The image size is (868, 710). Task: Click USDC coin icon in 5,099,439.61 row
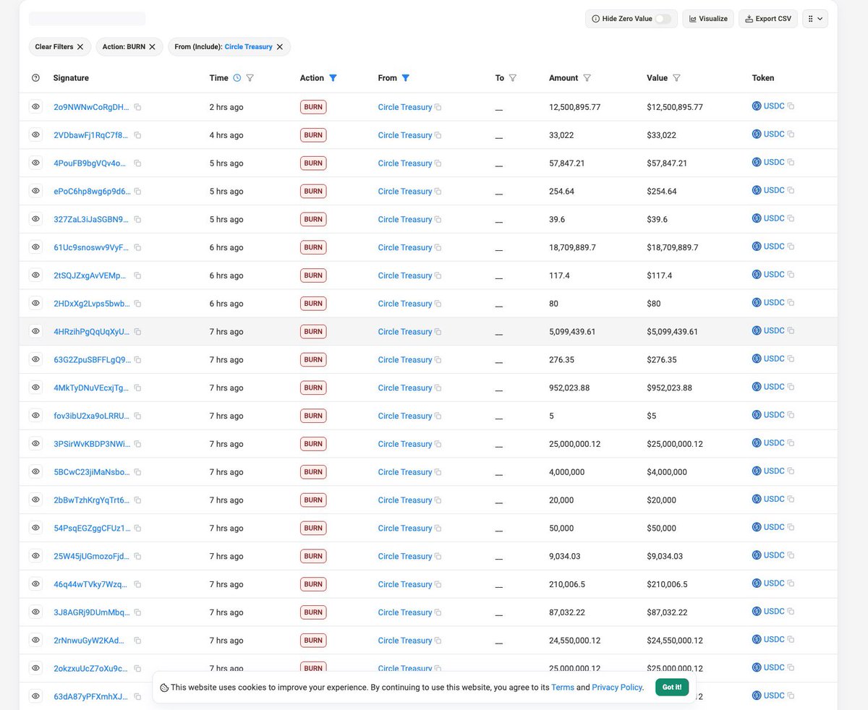point(757,330)
